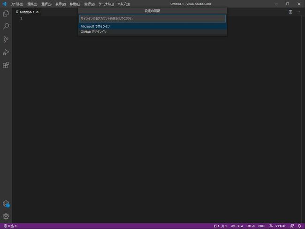The height and width of the screenshot is (229, 305).
Task: Open the ターミナル(T) menu
Action: (106, 4)
